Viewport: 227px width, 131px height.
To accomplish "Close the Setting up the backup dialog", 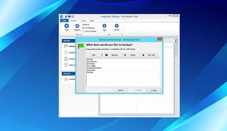I will point(160,39).
